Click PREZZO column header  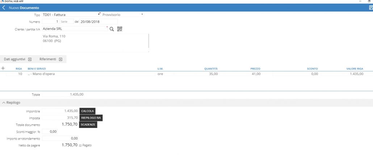click(255, 68)
